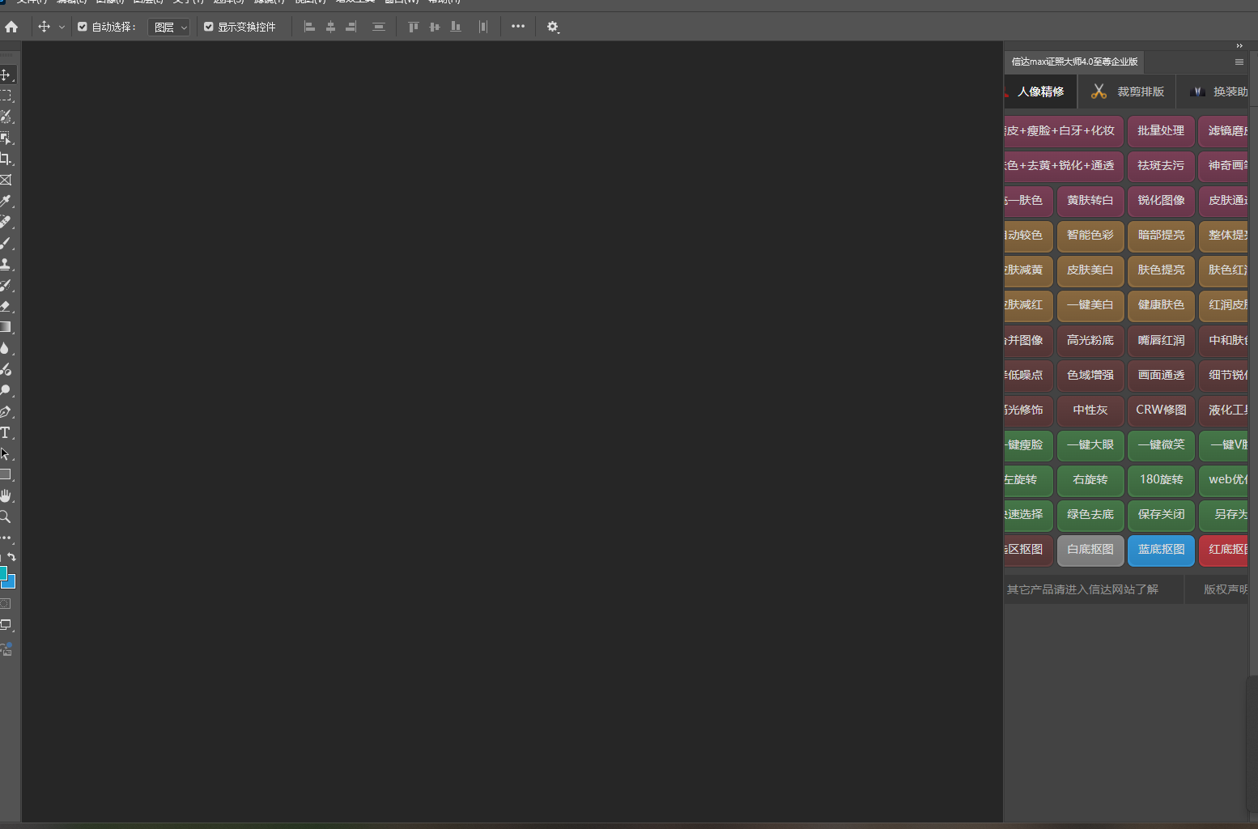Image resolution: width=1258 pixels, height=829 pixels.
Task: Open the 图层 auto-select dropdown
Action: [169, 27]
